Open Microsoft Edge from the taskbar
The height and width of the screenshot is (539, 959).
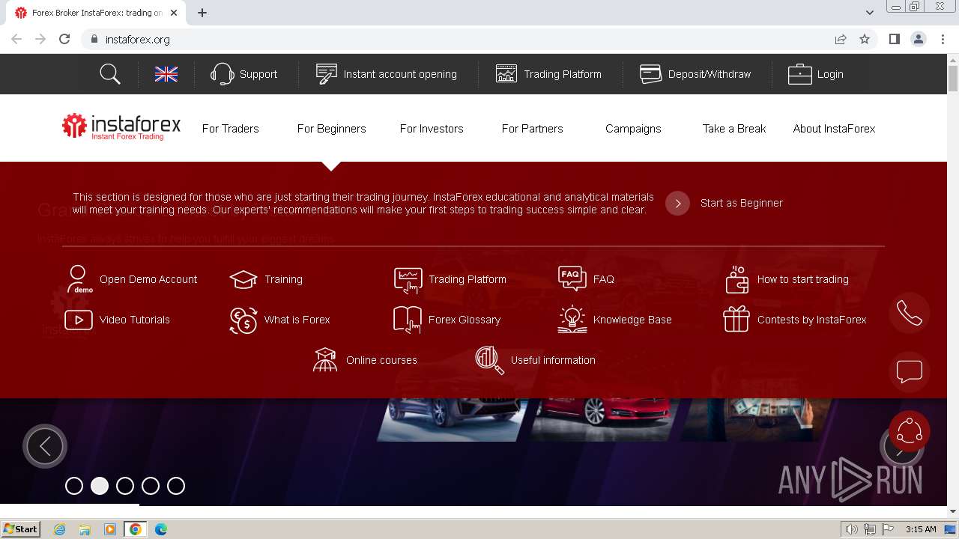click(x=160, y=529)
